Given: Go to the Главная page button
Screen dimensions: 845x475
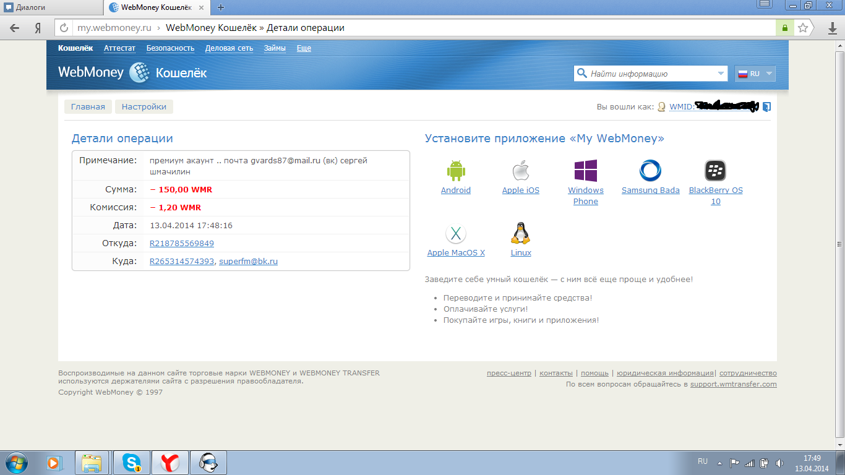Looking at the screenshot, I should (x=88, y=107).
